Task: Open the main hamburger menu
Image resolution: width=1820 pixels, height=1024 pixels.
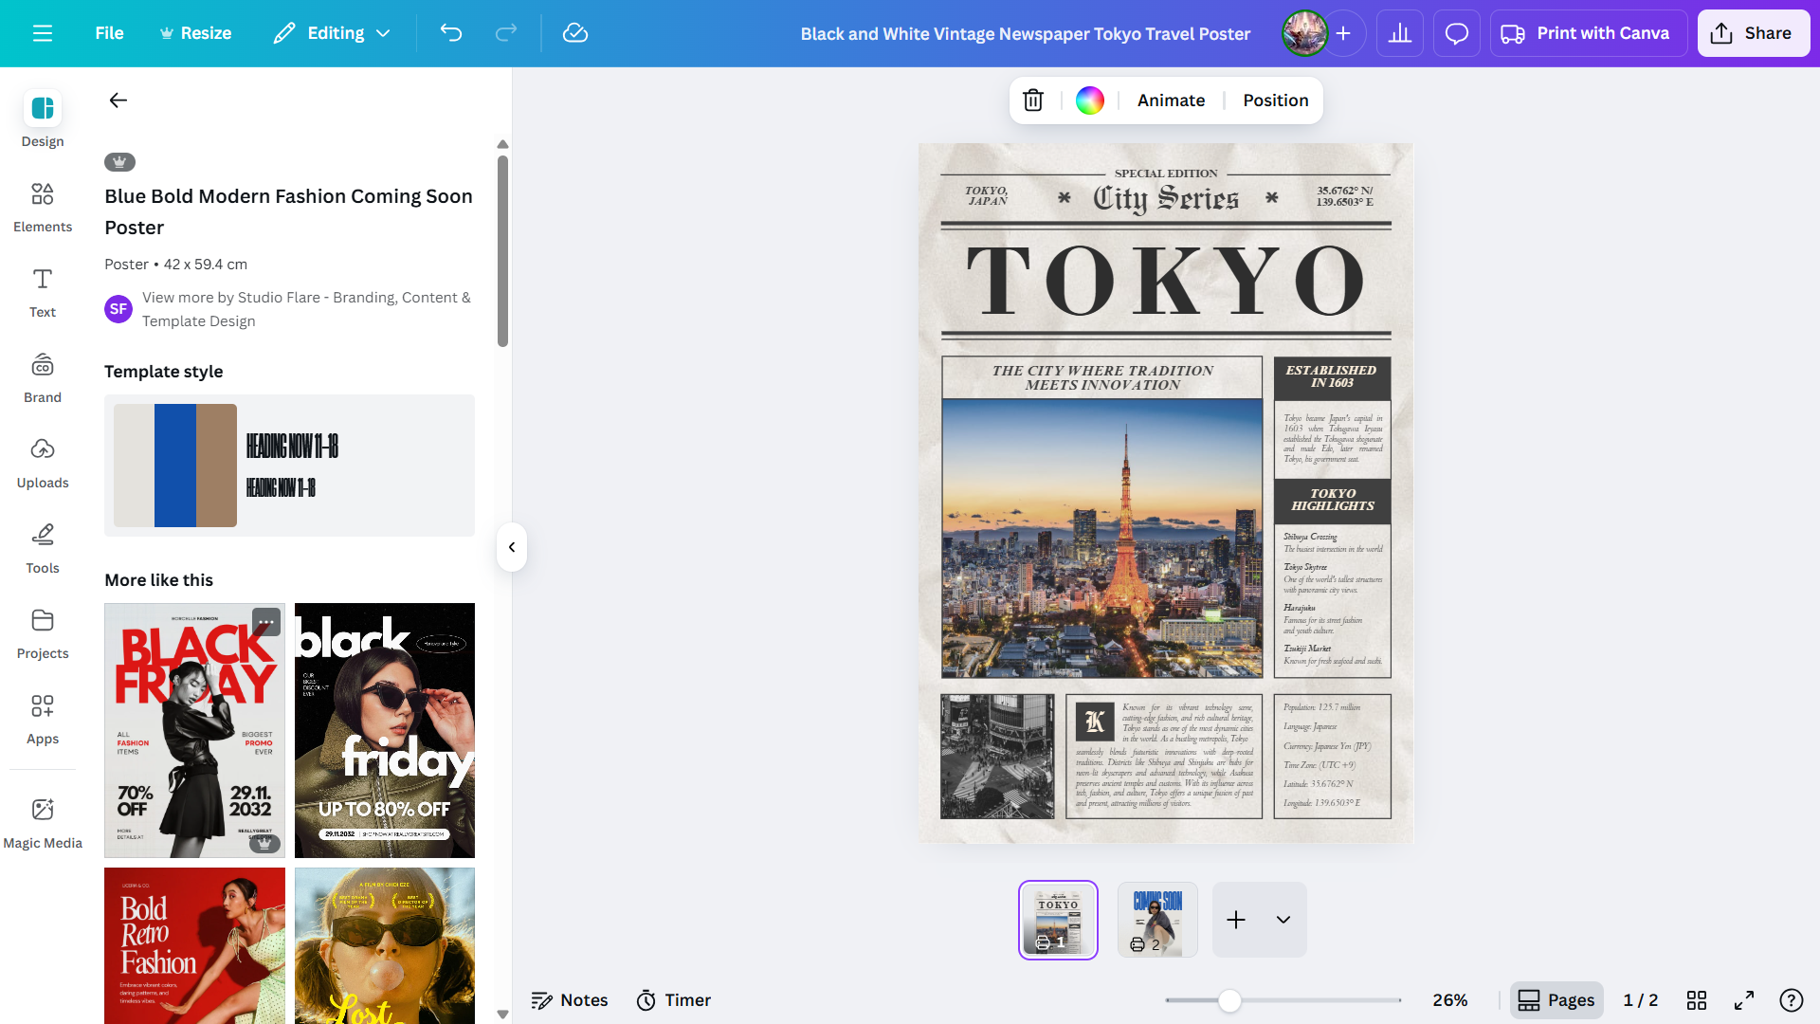Action: (x=43, y=33)
